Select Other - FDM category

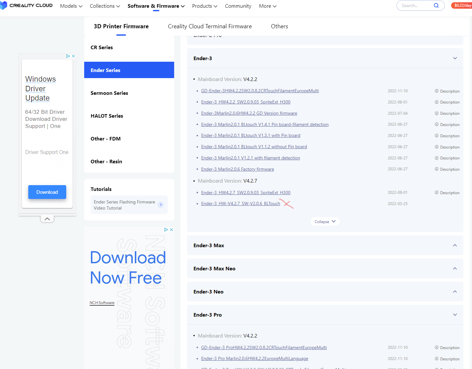(x=129, y=139)
